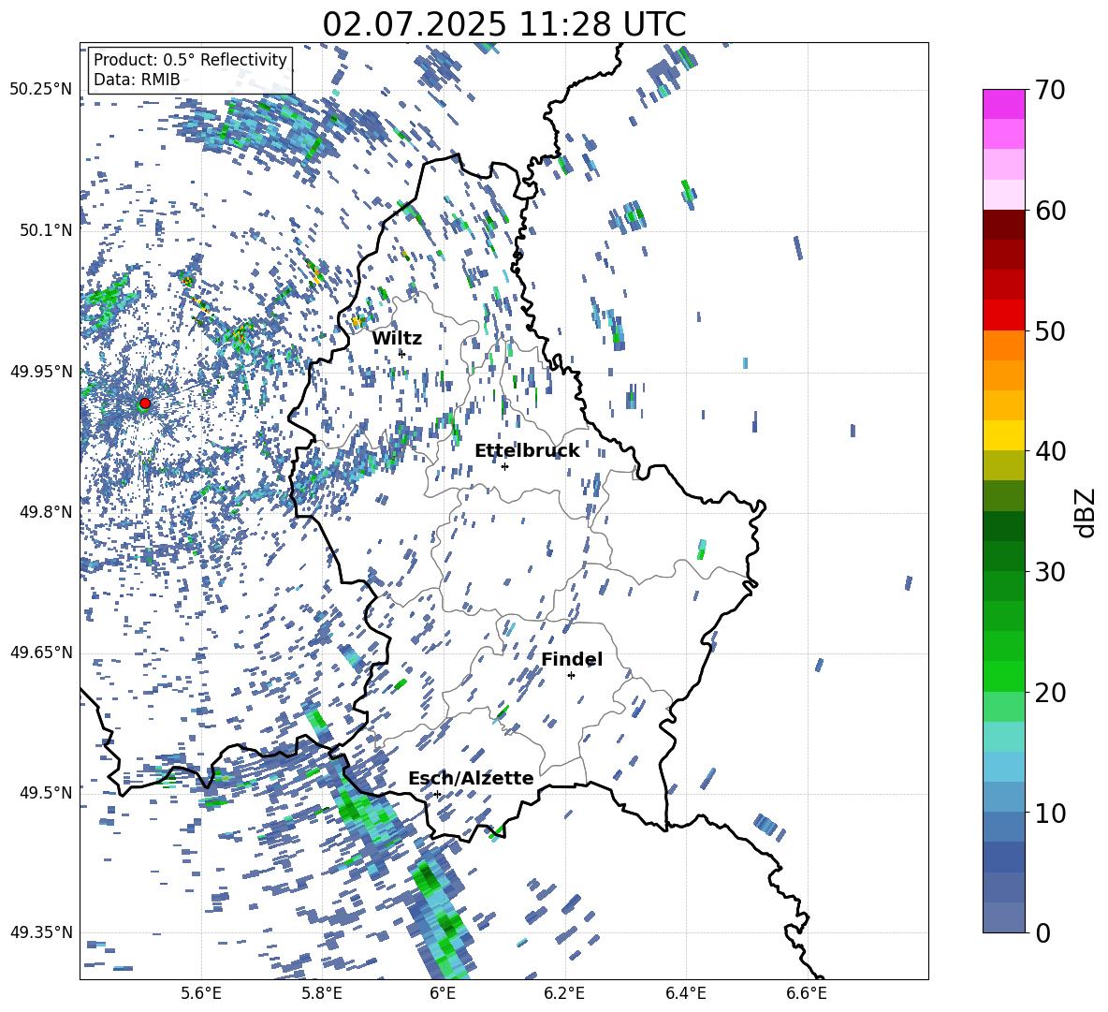Click the 49.5°N latitude label
This screenshot has width=1108, height=1012.
click(x=47, y=792)
